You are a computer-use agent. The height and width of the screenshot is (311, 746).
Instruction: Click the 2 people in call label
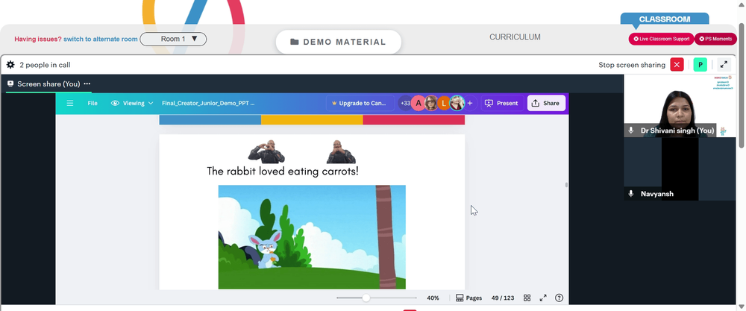[x=45, y=65]
